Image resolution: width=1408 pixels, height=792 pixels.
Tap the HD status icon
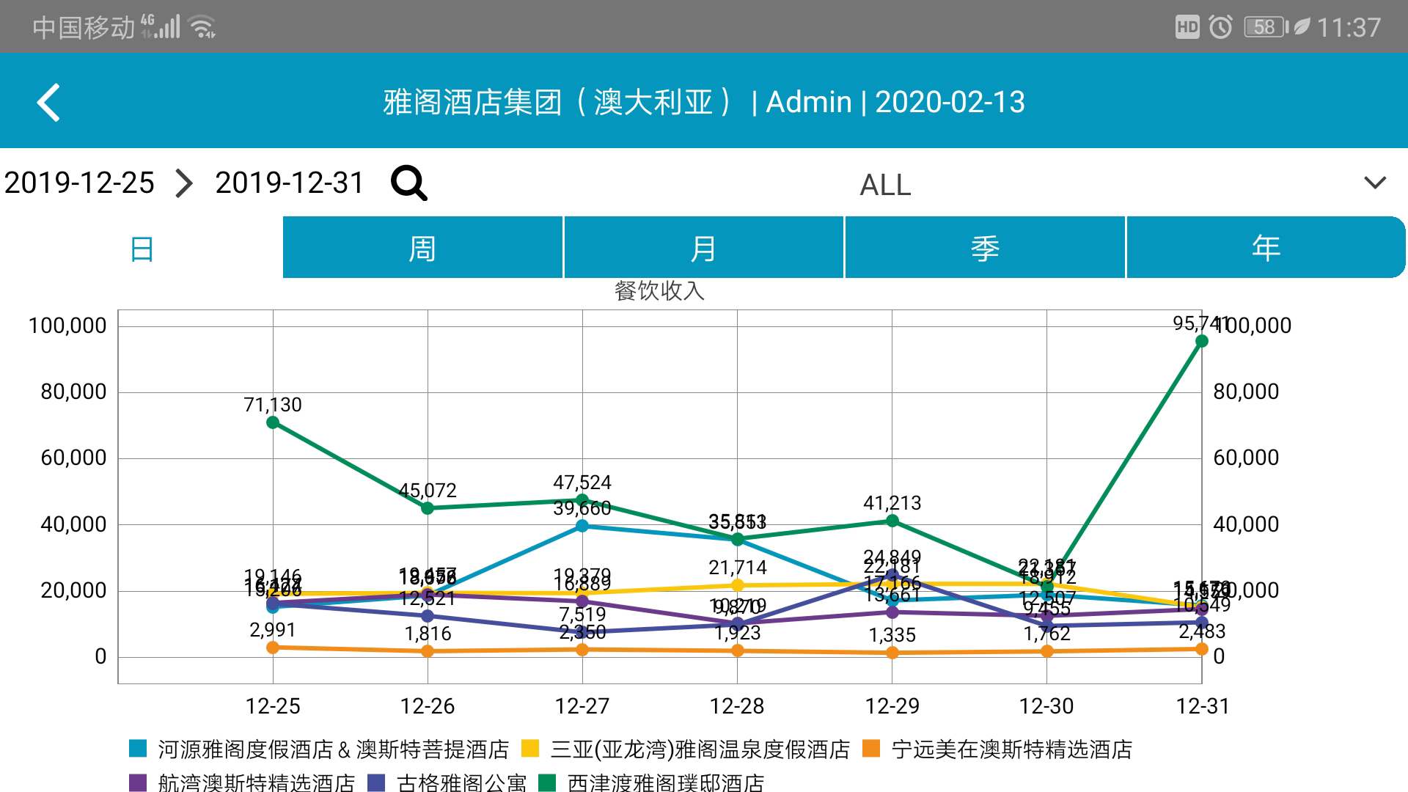point(1187,28)
